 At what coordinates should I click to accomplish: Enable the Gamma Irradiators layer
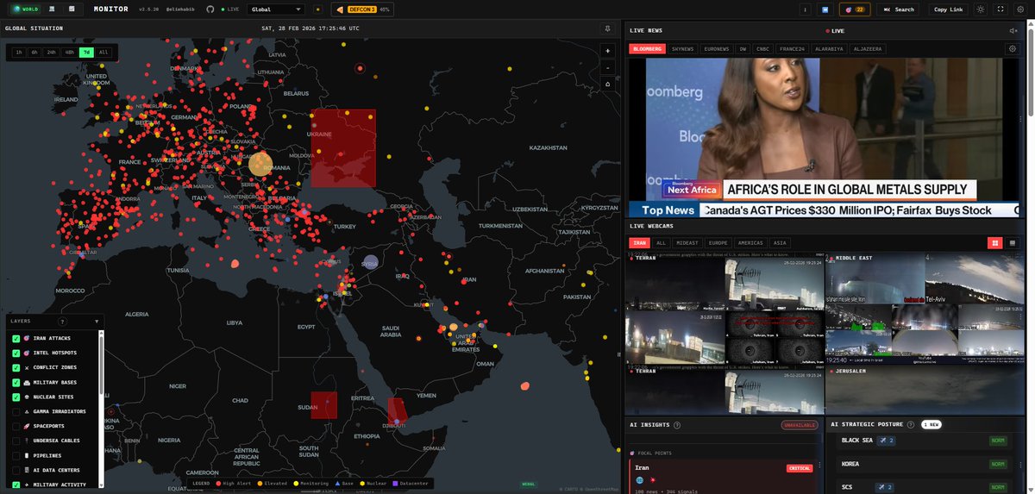(16, 411)
